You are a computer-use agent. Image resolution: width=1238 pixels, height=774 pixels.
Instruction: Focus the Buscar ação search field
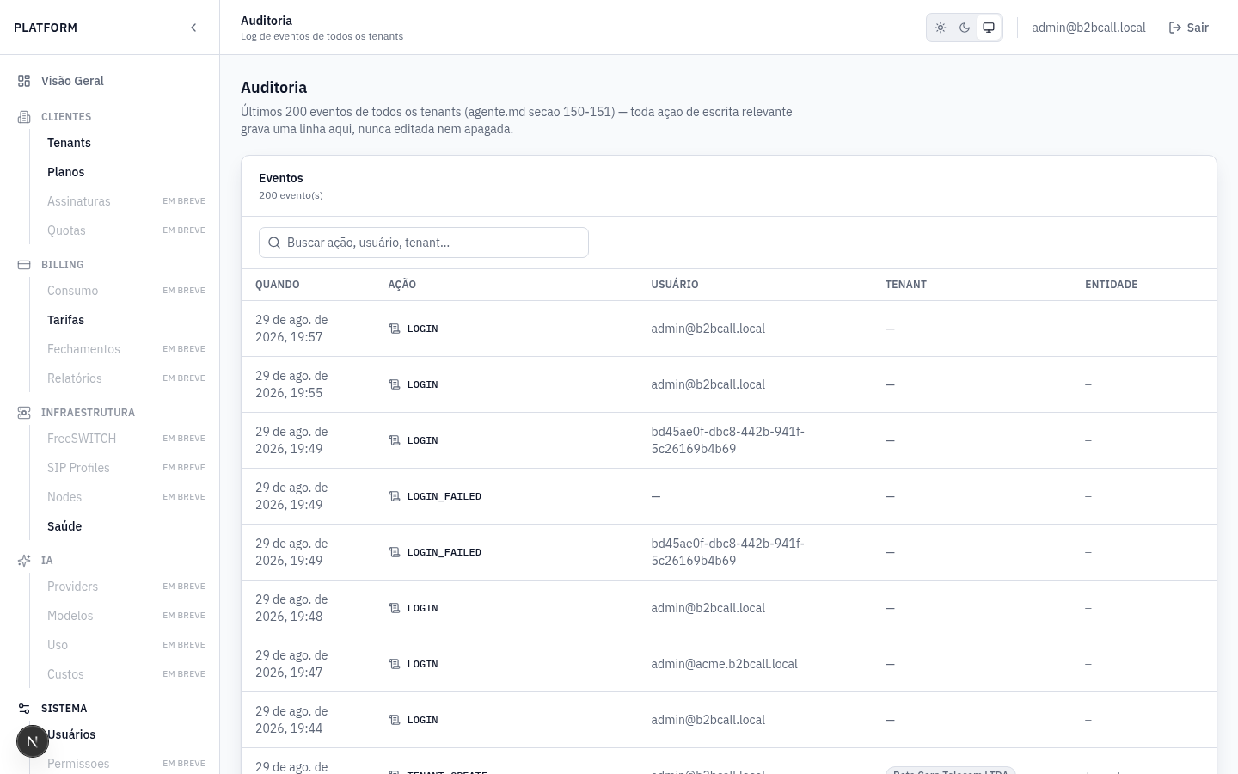[424, 243]
